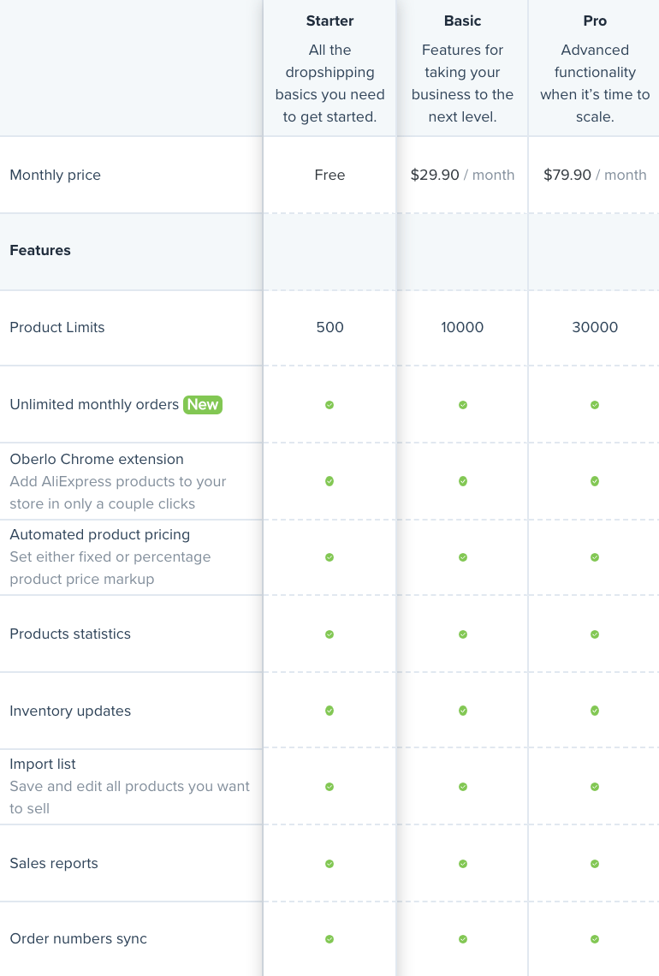Click the Pro checkmark for Order numbers sync
Viewport: 659px width, 976px height.
(x=595, y=939)
